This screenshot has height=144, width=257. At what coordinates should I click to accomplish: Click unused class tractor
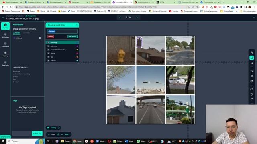click(x=16, y=82)
